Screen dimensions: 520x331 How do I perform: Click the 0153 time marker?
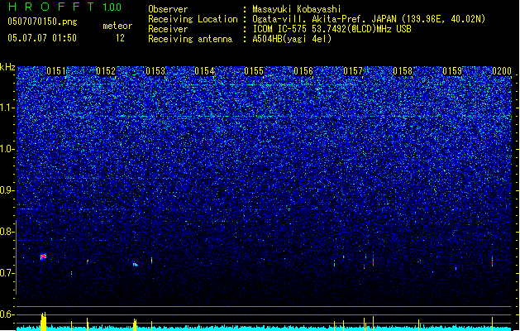click(x=155, y=71)
